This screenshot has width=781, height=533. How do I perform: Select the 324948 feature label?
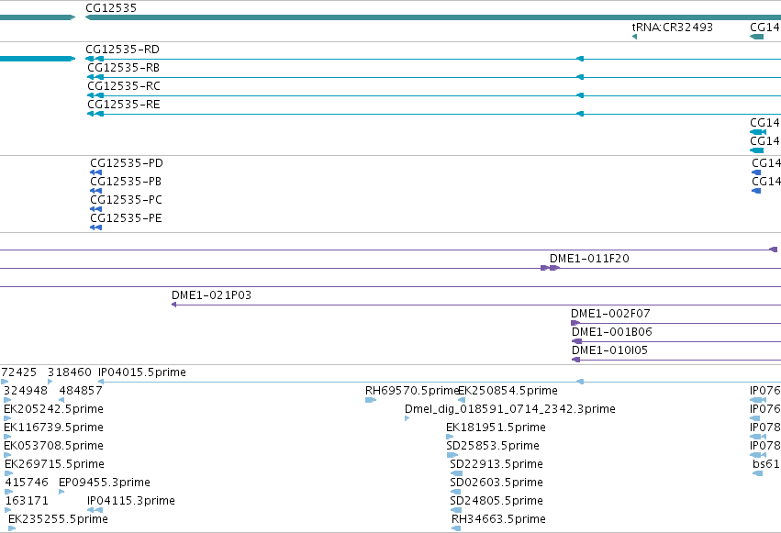pyautogui.click(x=26, y=391)
